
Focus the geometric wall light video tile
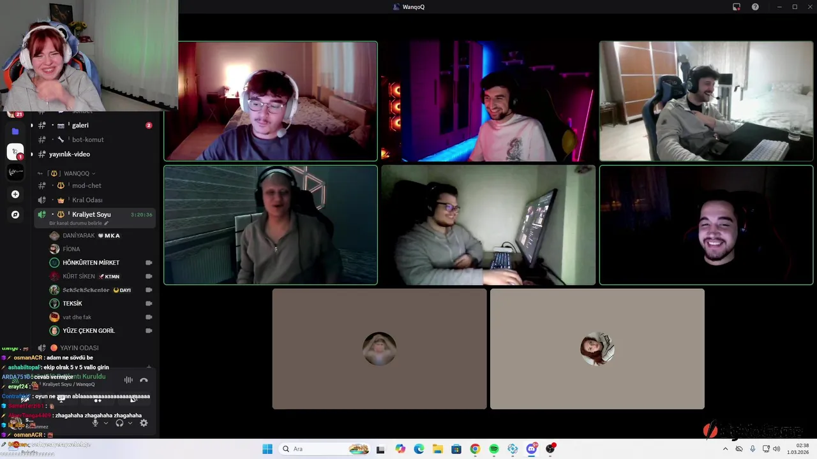271,225
